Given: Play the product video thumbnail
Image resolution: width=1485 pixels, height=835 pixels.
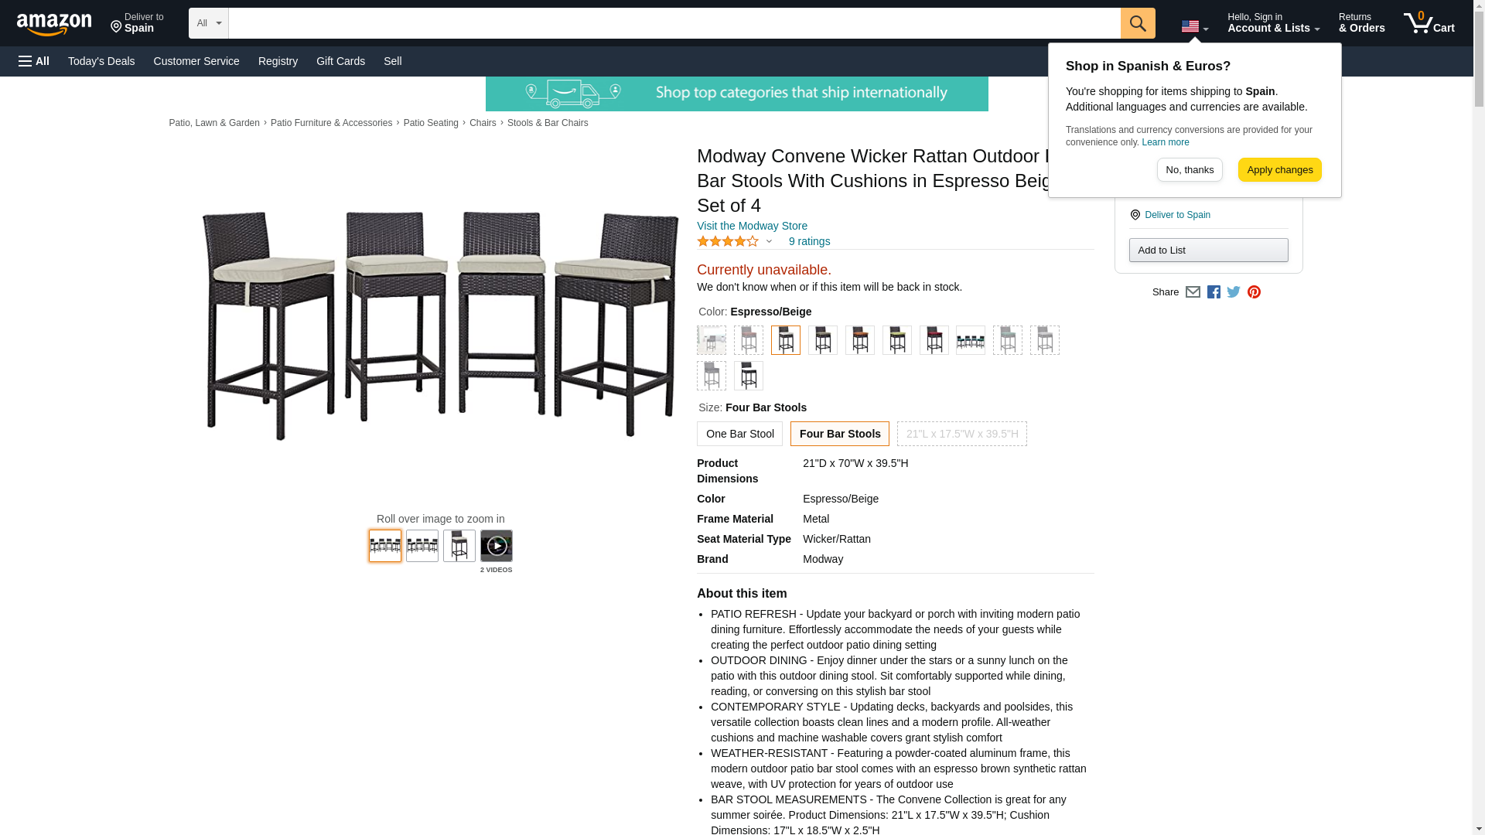Looking at the screenshot, I should point(496,546).
